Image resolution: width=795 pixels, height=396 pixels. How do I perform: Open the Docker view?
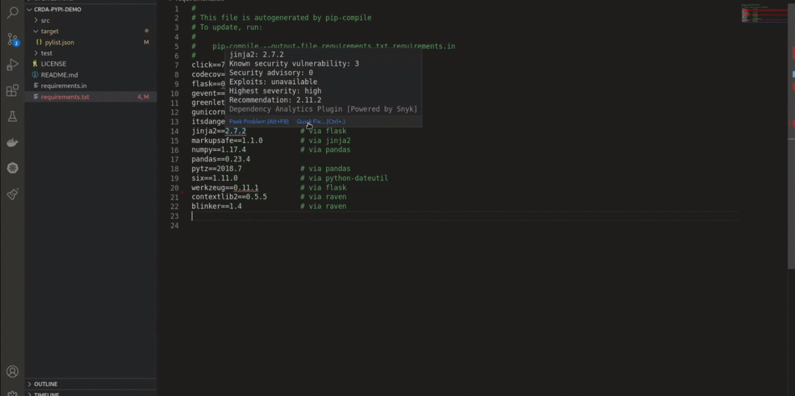tap(12, 142)
